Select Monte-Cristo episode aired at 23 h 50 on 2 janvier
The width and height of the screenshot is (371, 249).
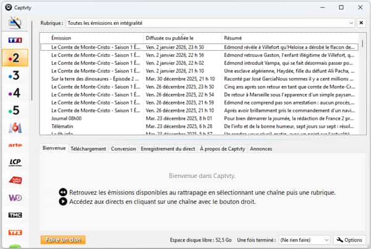pyautogui.click(x=199, y=47)
